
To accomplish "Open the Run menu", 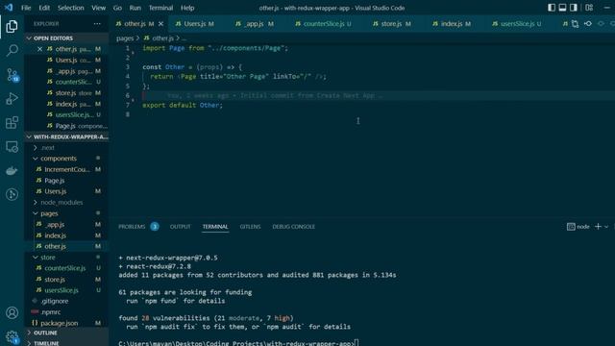I will click(x=135, y=8).
